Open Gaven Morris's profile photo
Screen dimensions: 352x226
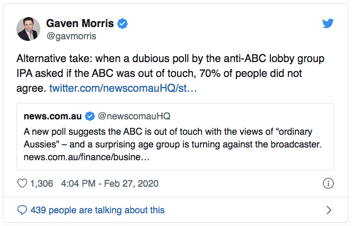pyautogui.click(x=28, y=29)
